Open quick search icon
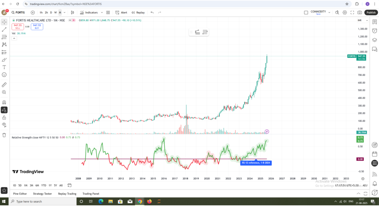379x220 pixels. tap(337, 13)
